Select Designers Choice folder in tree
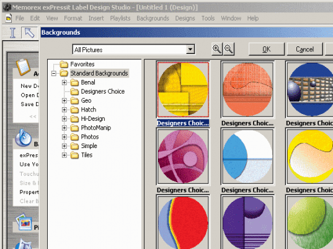 pyautogui.click(x=103, y=92)
